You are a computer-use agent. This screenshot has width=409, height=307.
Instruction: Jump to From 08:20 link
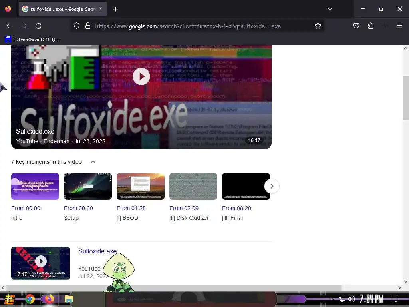236,208
